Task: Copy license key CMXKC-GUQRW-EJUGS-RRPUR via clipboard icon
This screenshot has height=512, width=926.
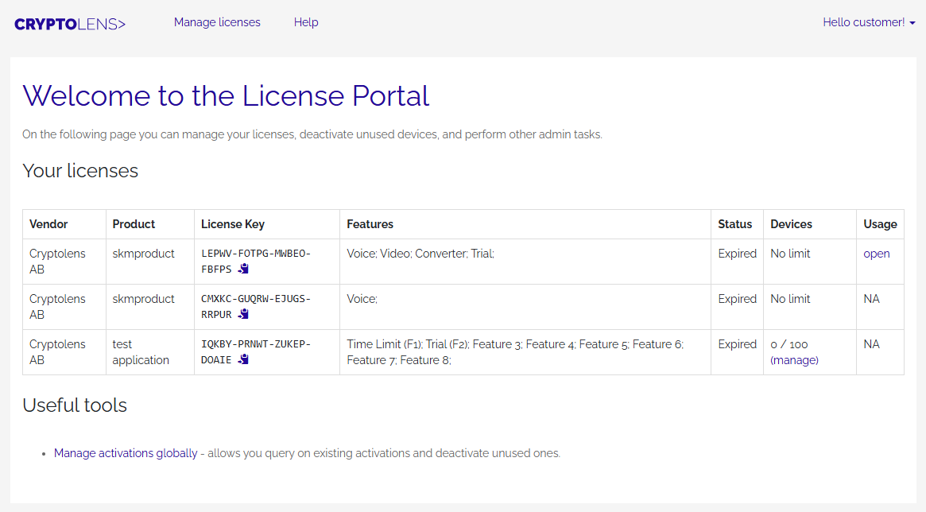Action: [x=243, y=314]
